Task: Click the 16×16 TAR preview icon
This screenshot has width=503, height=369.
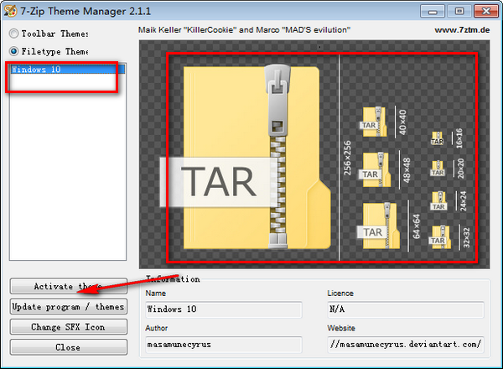Action: pyautogui.click(x=438, y=137)
